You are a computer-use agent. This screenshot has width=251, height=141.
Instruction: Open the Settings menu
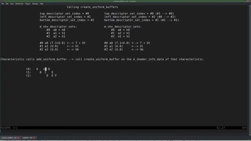(x=35, y=4)
